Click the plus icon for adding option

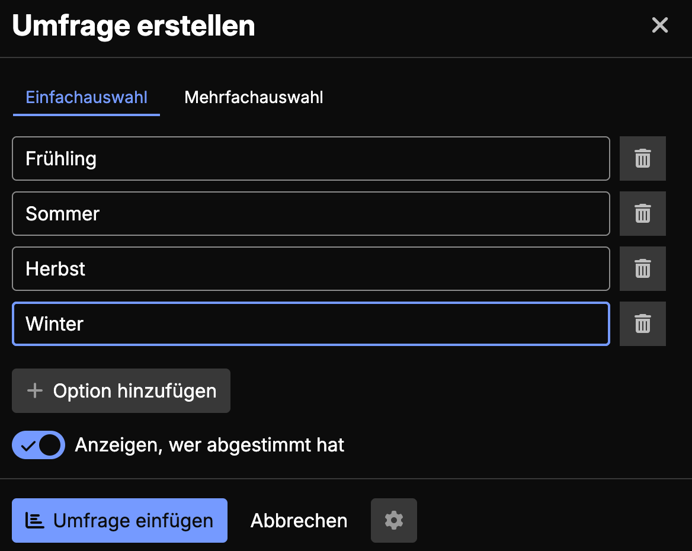pyautogui.click(x=35, y=390)
